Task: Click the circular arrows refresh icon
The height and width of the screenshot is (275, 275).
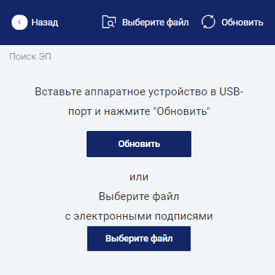Action: coord(208,22)
